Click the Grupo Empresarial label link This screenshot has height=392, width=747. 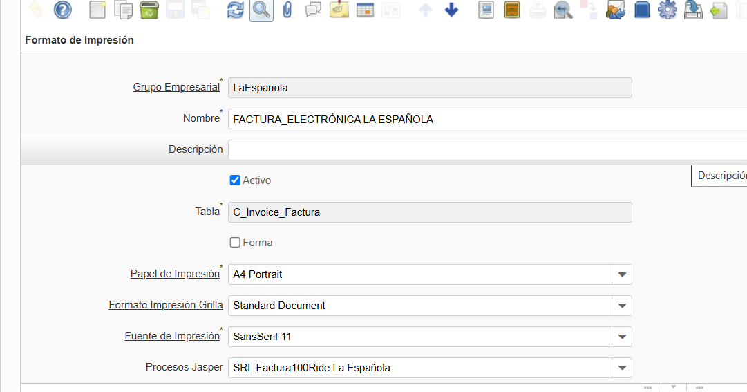176,87
